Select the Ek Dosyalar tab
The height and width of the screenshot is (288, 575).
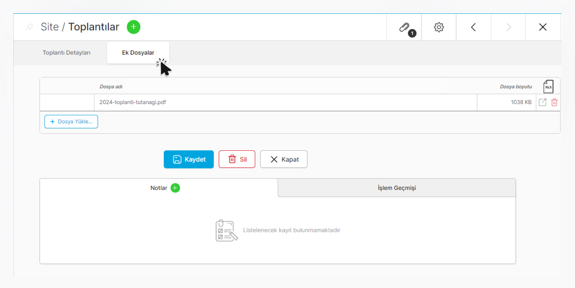point(138,53)
